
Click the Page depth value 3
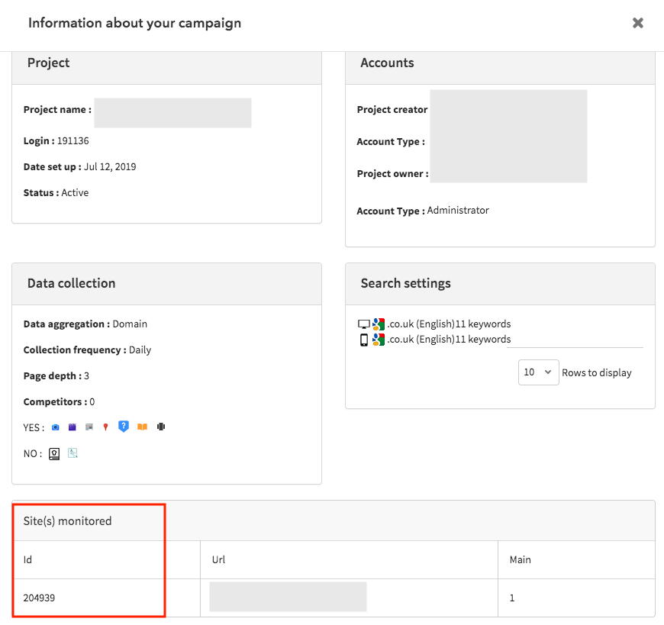click(x=86, y=376)
